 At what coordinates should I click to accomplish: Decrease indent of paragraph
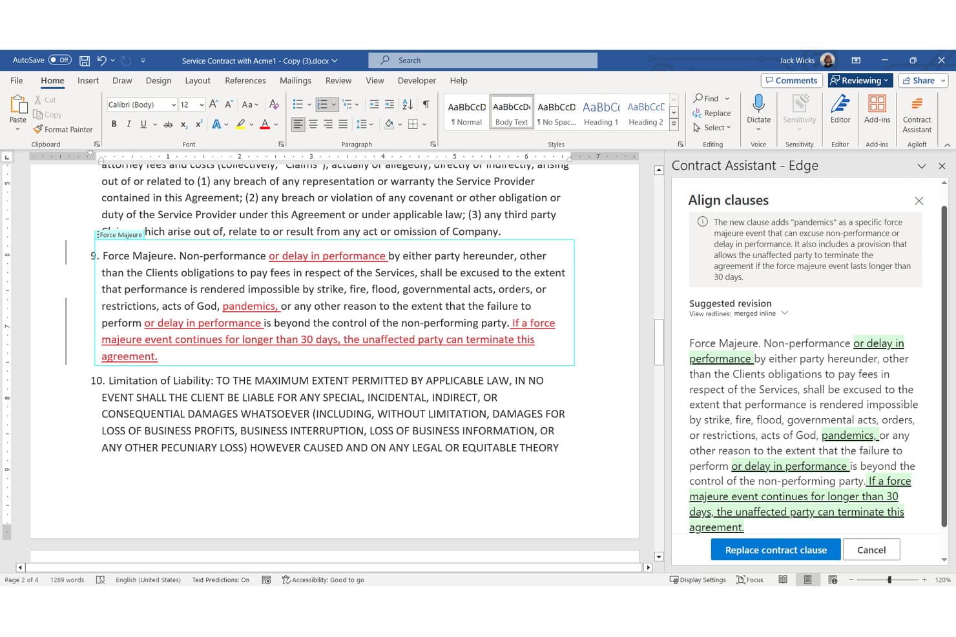[x=374, y=105]
